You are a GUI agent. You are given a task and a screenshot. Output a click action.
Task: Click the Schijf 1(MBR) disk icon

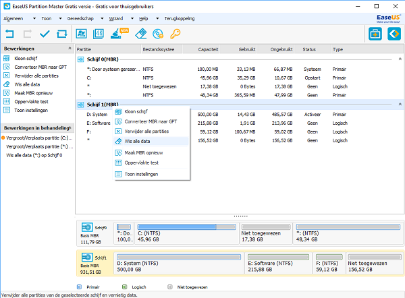(81, 105)
